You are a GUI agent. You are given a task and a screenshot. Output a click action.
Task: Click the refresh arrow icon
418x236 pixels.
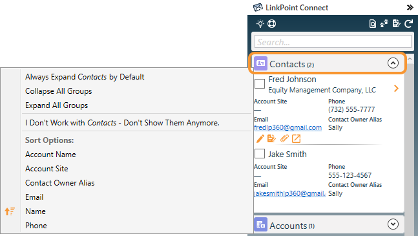click(x=409, y=24)
